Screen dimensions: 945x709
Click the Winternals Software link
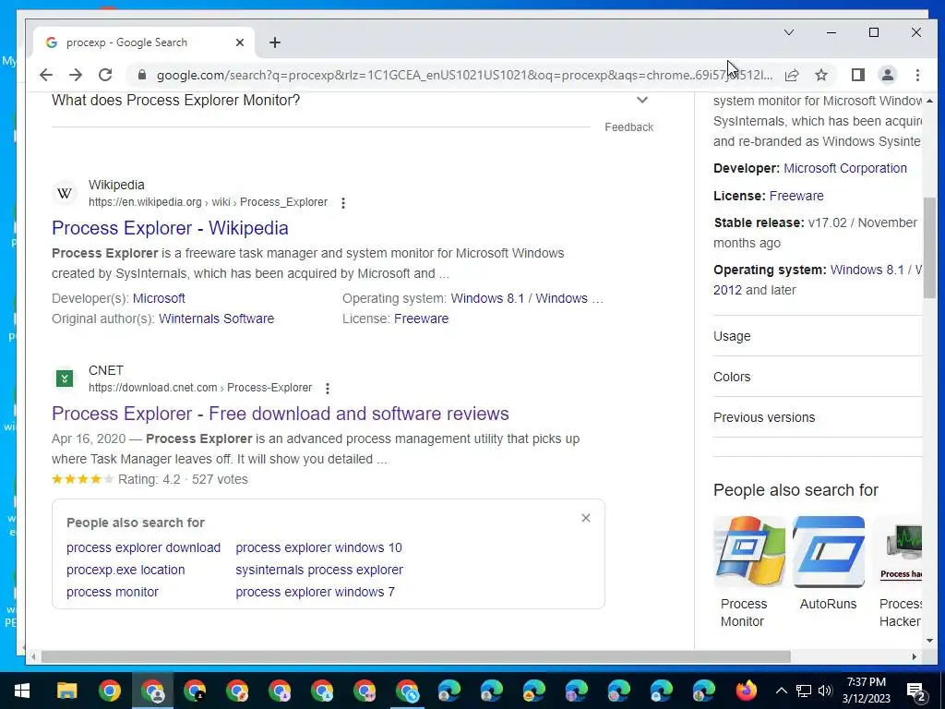point(216,318)
